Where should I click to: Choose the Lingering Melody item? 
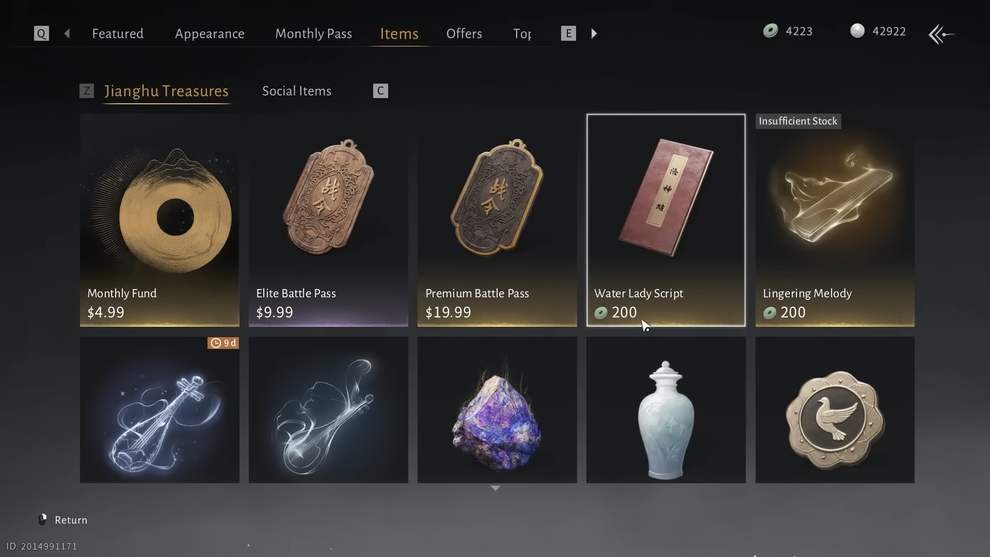835,220
